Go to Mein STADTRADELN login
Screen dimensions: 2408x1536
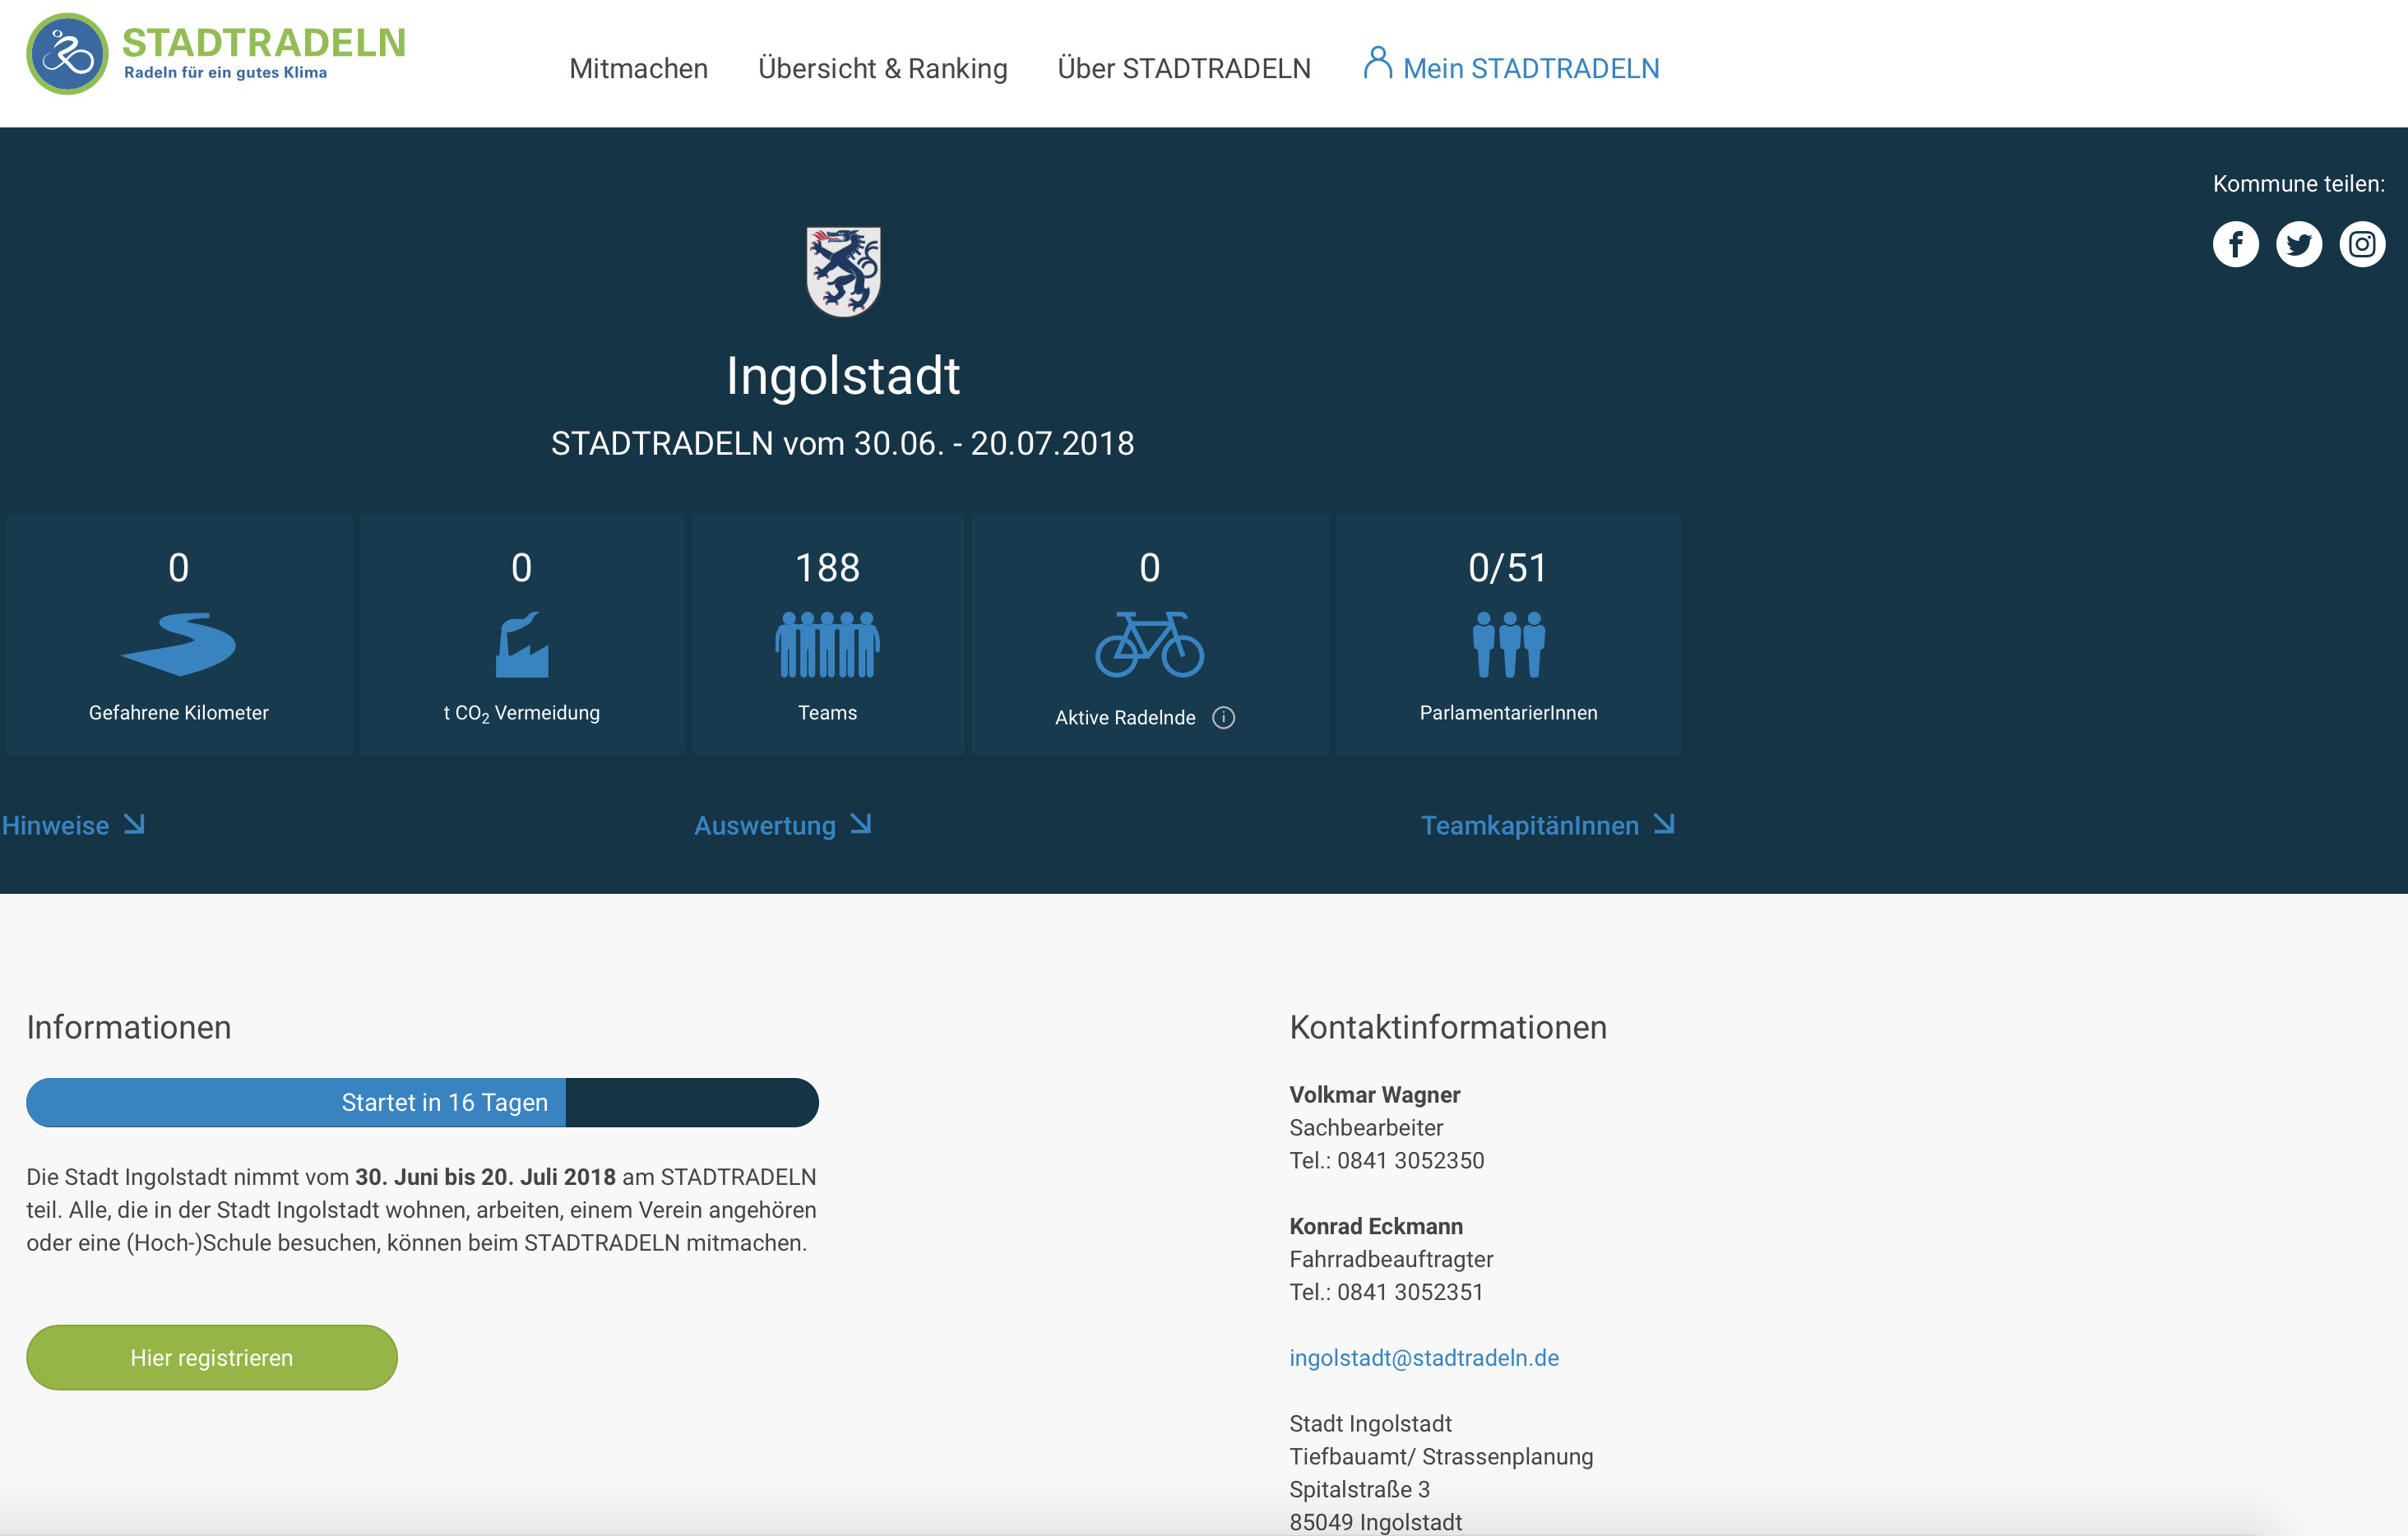point(1511,68)
